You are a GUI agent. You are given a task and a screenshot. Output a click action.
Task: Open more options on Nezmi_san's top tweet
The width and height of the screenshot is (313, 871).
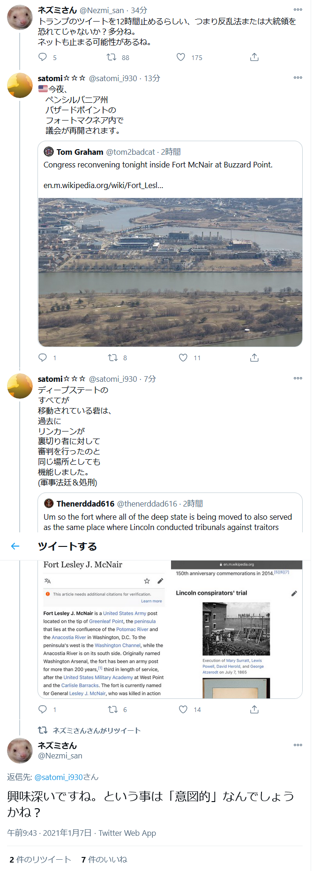coord(298,10)
